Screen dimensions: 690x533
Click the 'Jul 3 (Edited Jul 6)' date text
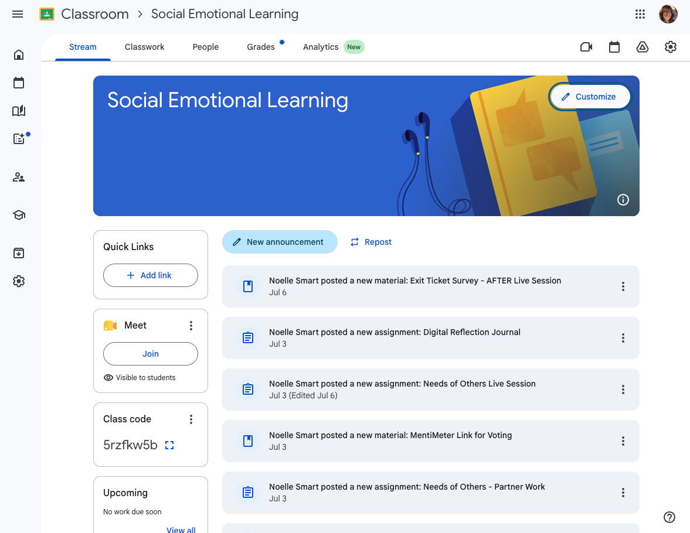pos(303,395)
